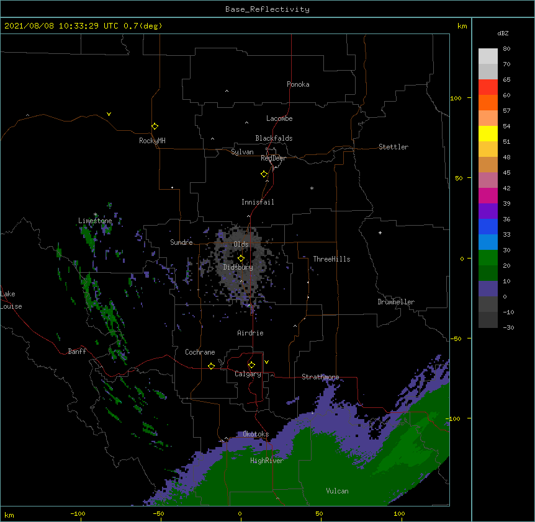Click the Strathmore town label
The width and height of the screenshot is (535, 522).
click(x=320, y=377)
